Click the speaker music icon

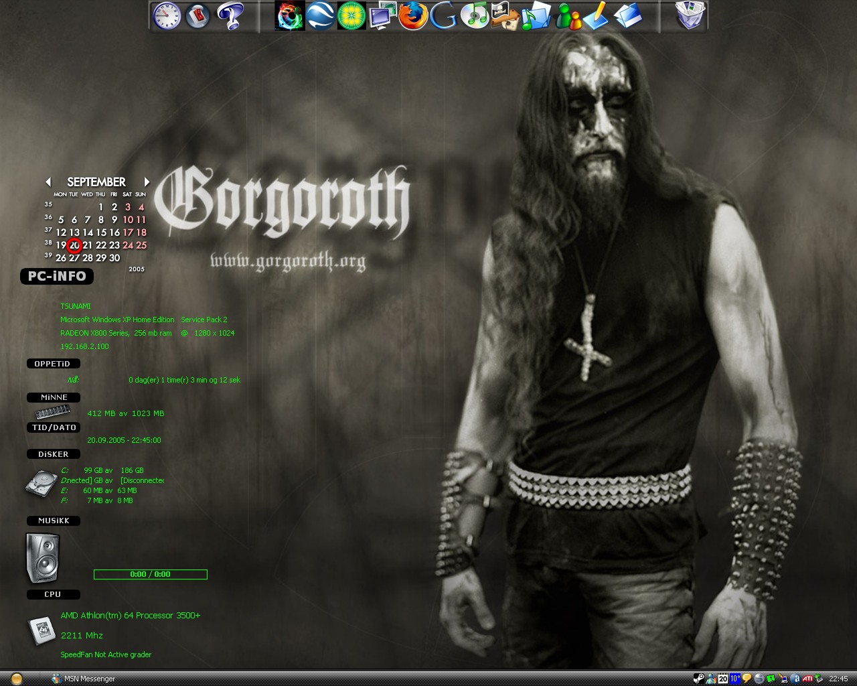[x=43, y=557]
